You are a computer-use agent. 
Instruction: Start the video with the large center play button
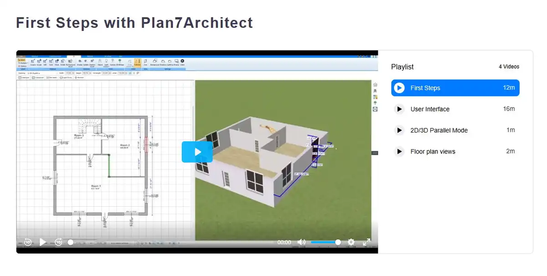(197, 152)
